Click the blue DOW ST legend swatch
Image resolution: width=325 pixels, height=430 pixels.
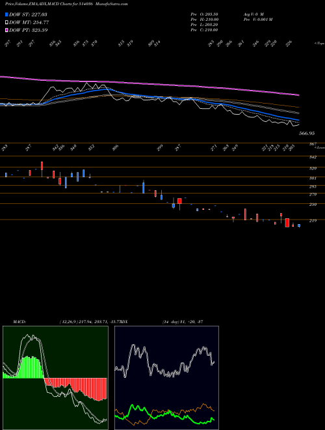click(x=6, y=14)
